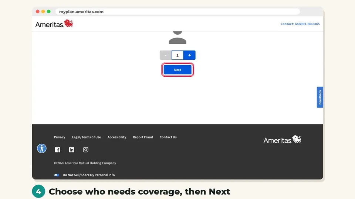Viewport: 355px width, 199px height.
Task: Click the green maximize window button
Action: [x=49, y=11]
